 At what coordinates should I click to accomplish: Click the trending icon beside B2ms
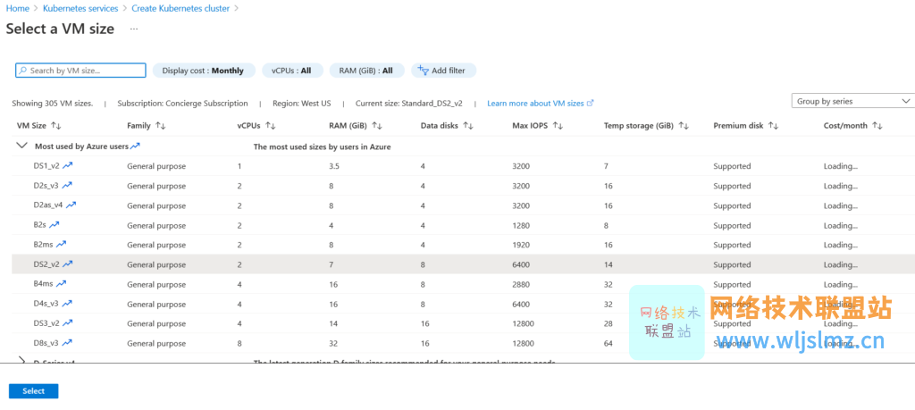point(62,244)
